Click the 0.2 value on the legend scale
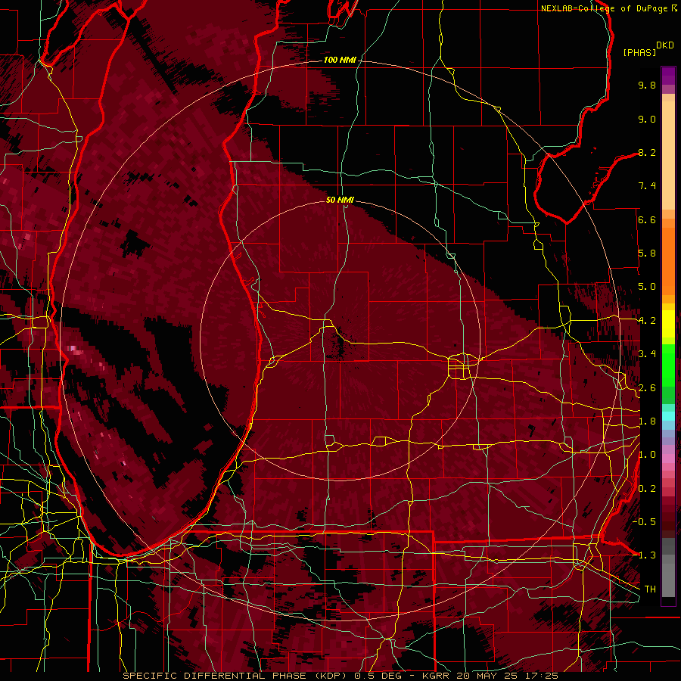 click(x=647, y=489)
